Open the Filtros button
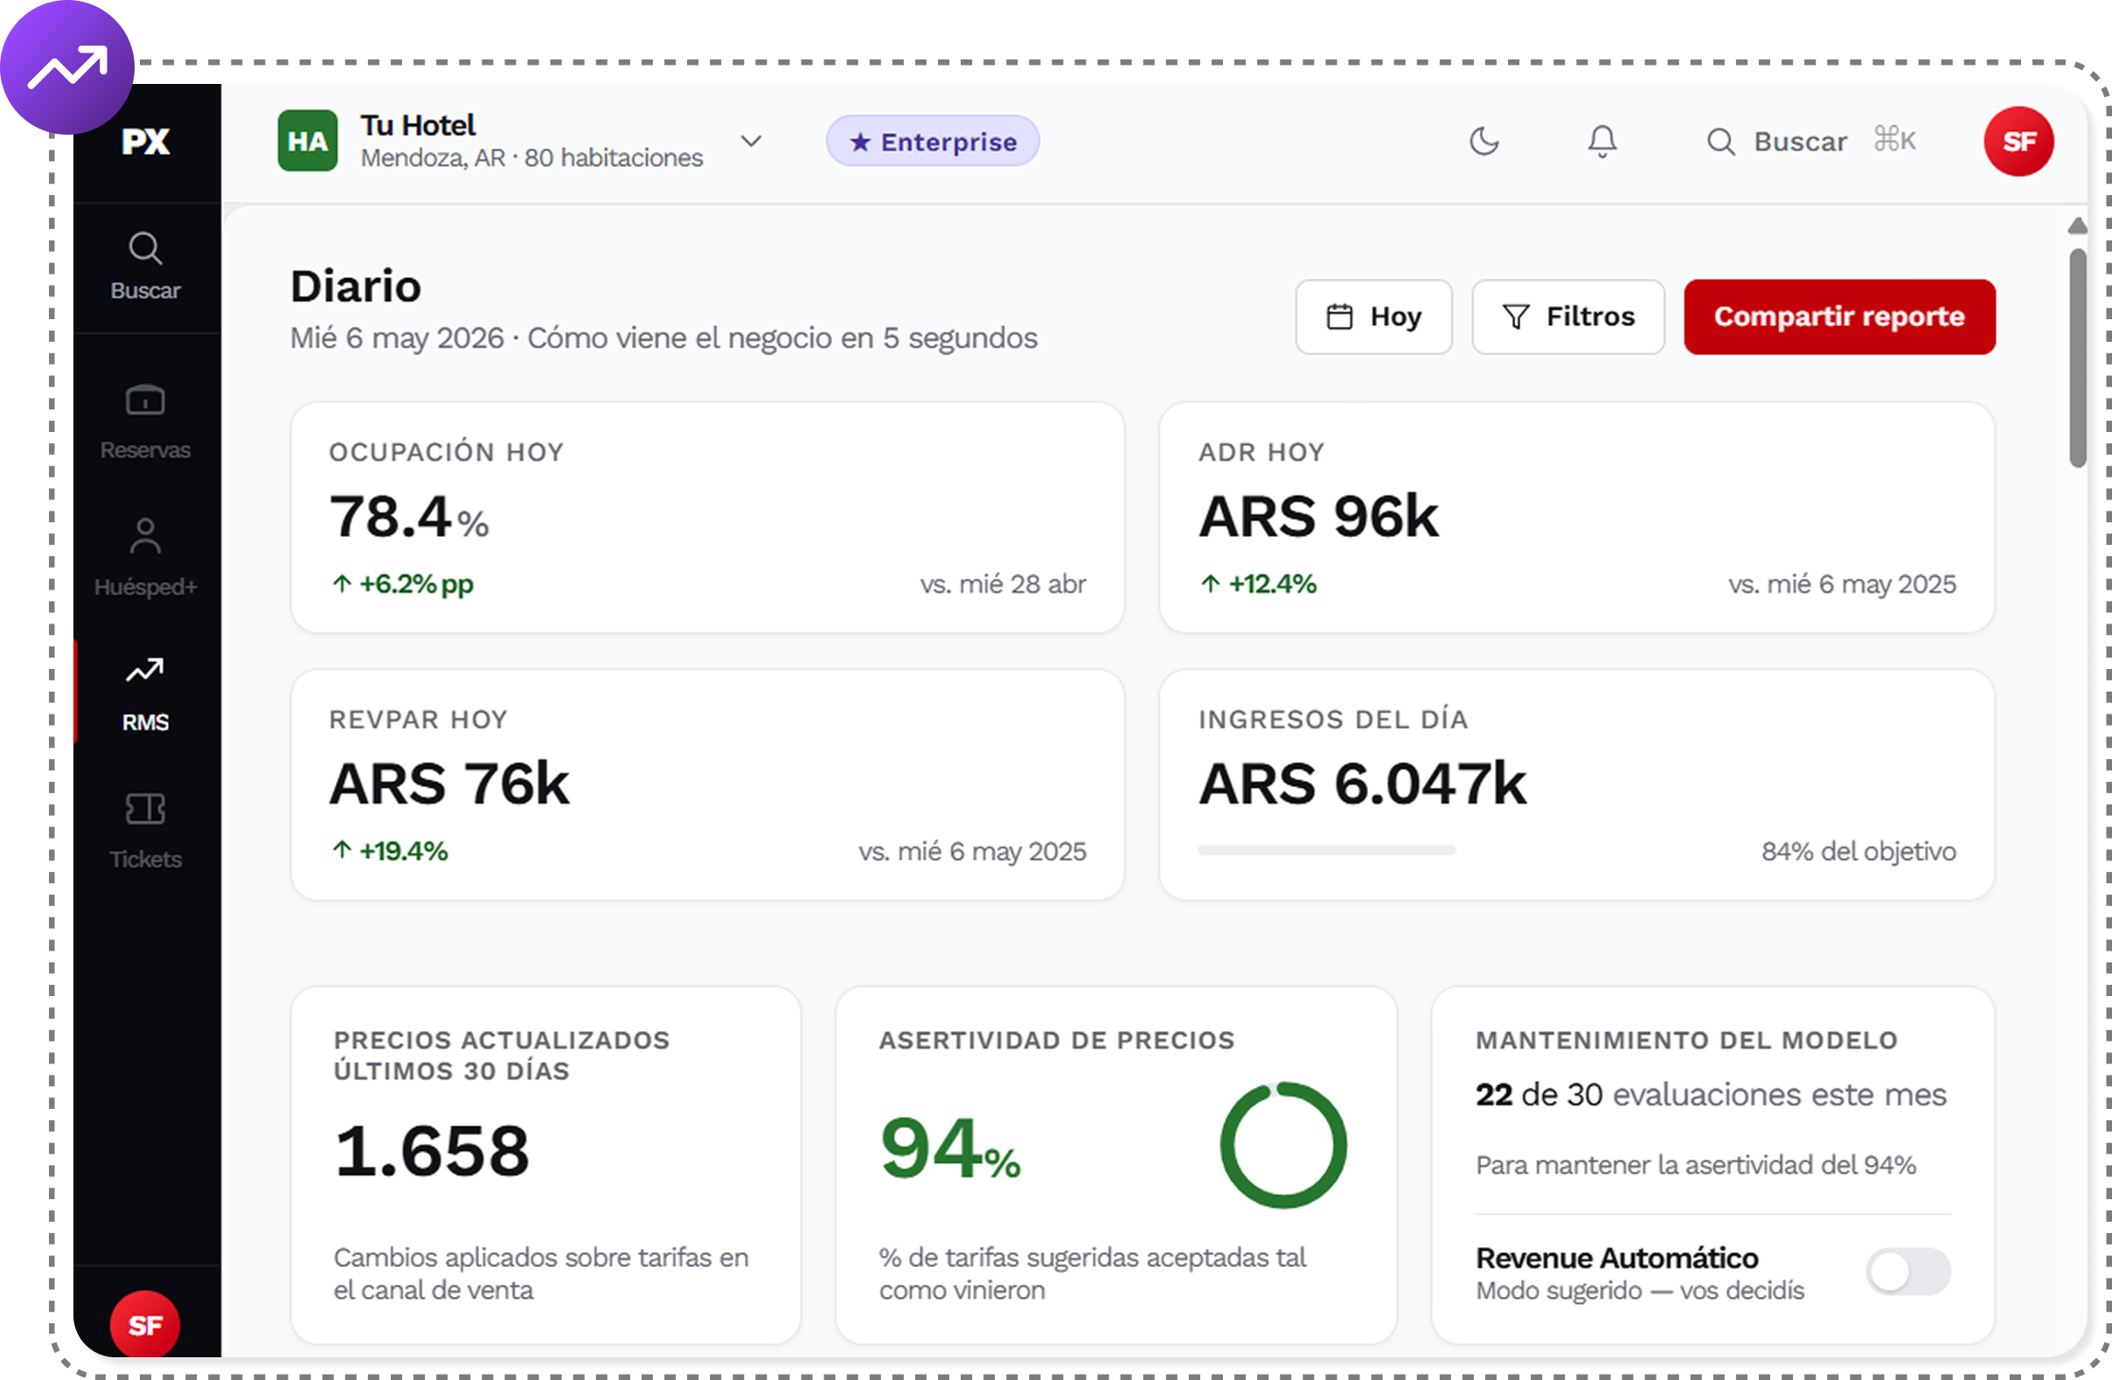Image resolution: width=2112 pixels, height=1380 pixels. [x=1568, y=317]
